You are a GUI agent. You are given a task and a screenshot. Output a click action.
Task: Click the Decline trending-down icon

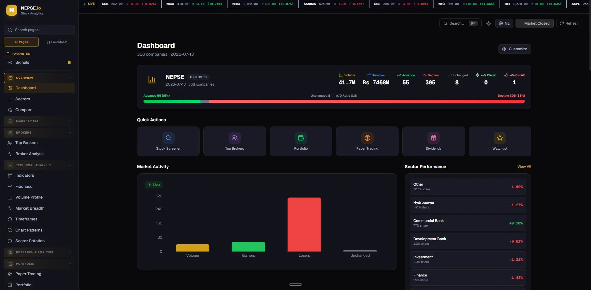point(424,75)
